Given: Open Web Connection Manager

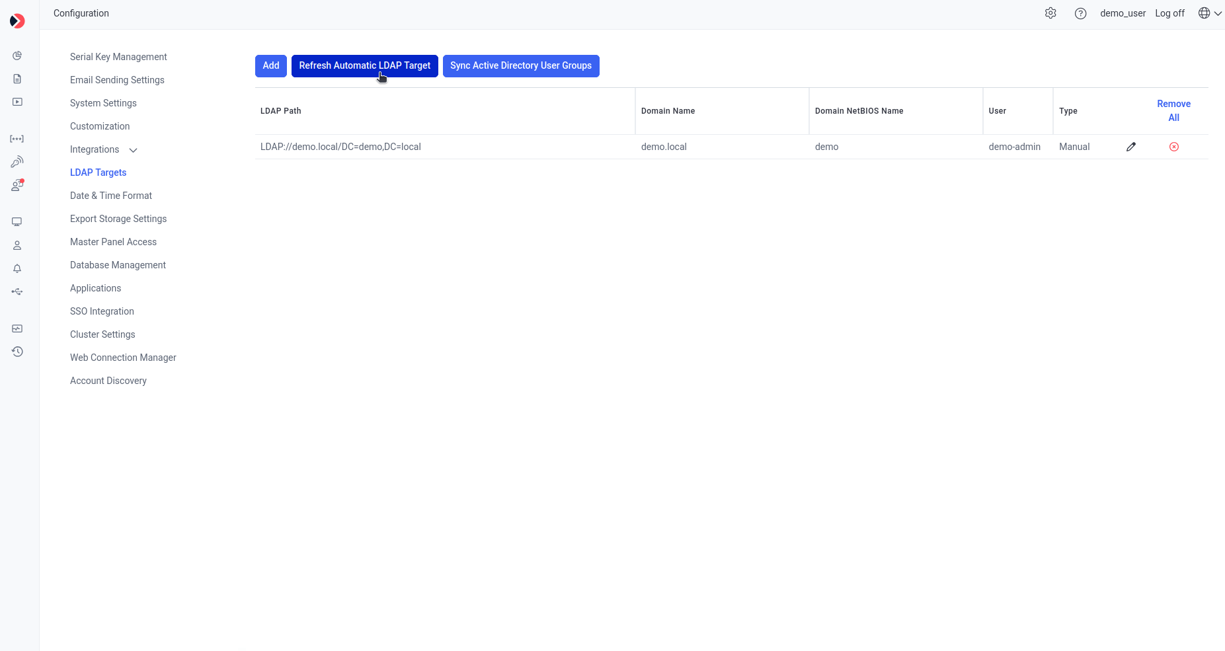Looking at the screenshot, I should 123,358.
